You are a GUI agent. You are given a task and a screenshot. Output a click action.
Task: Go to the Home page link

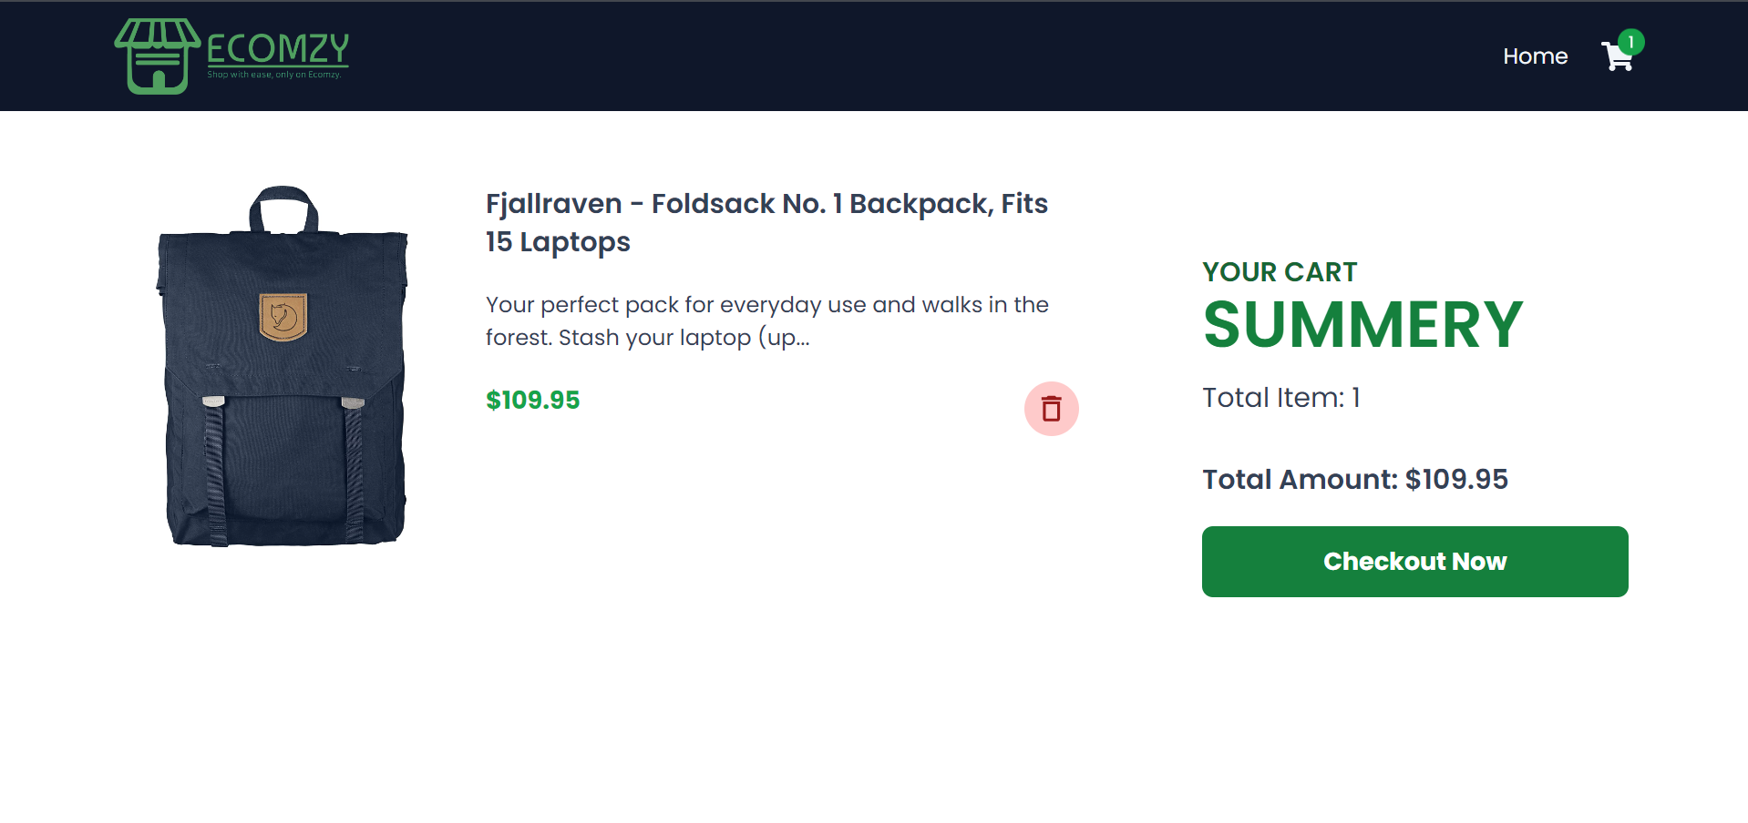click(x=1535, y=56)
